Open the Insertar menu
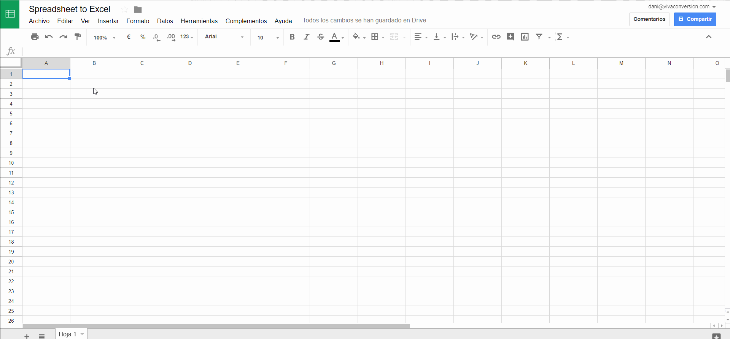The image size is (730, 339). click(108, 21)
